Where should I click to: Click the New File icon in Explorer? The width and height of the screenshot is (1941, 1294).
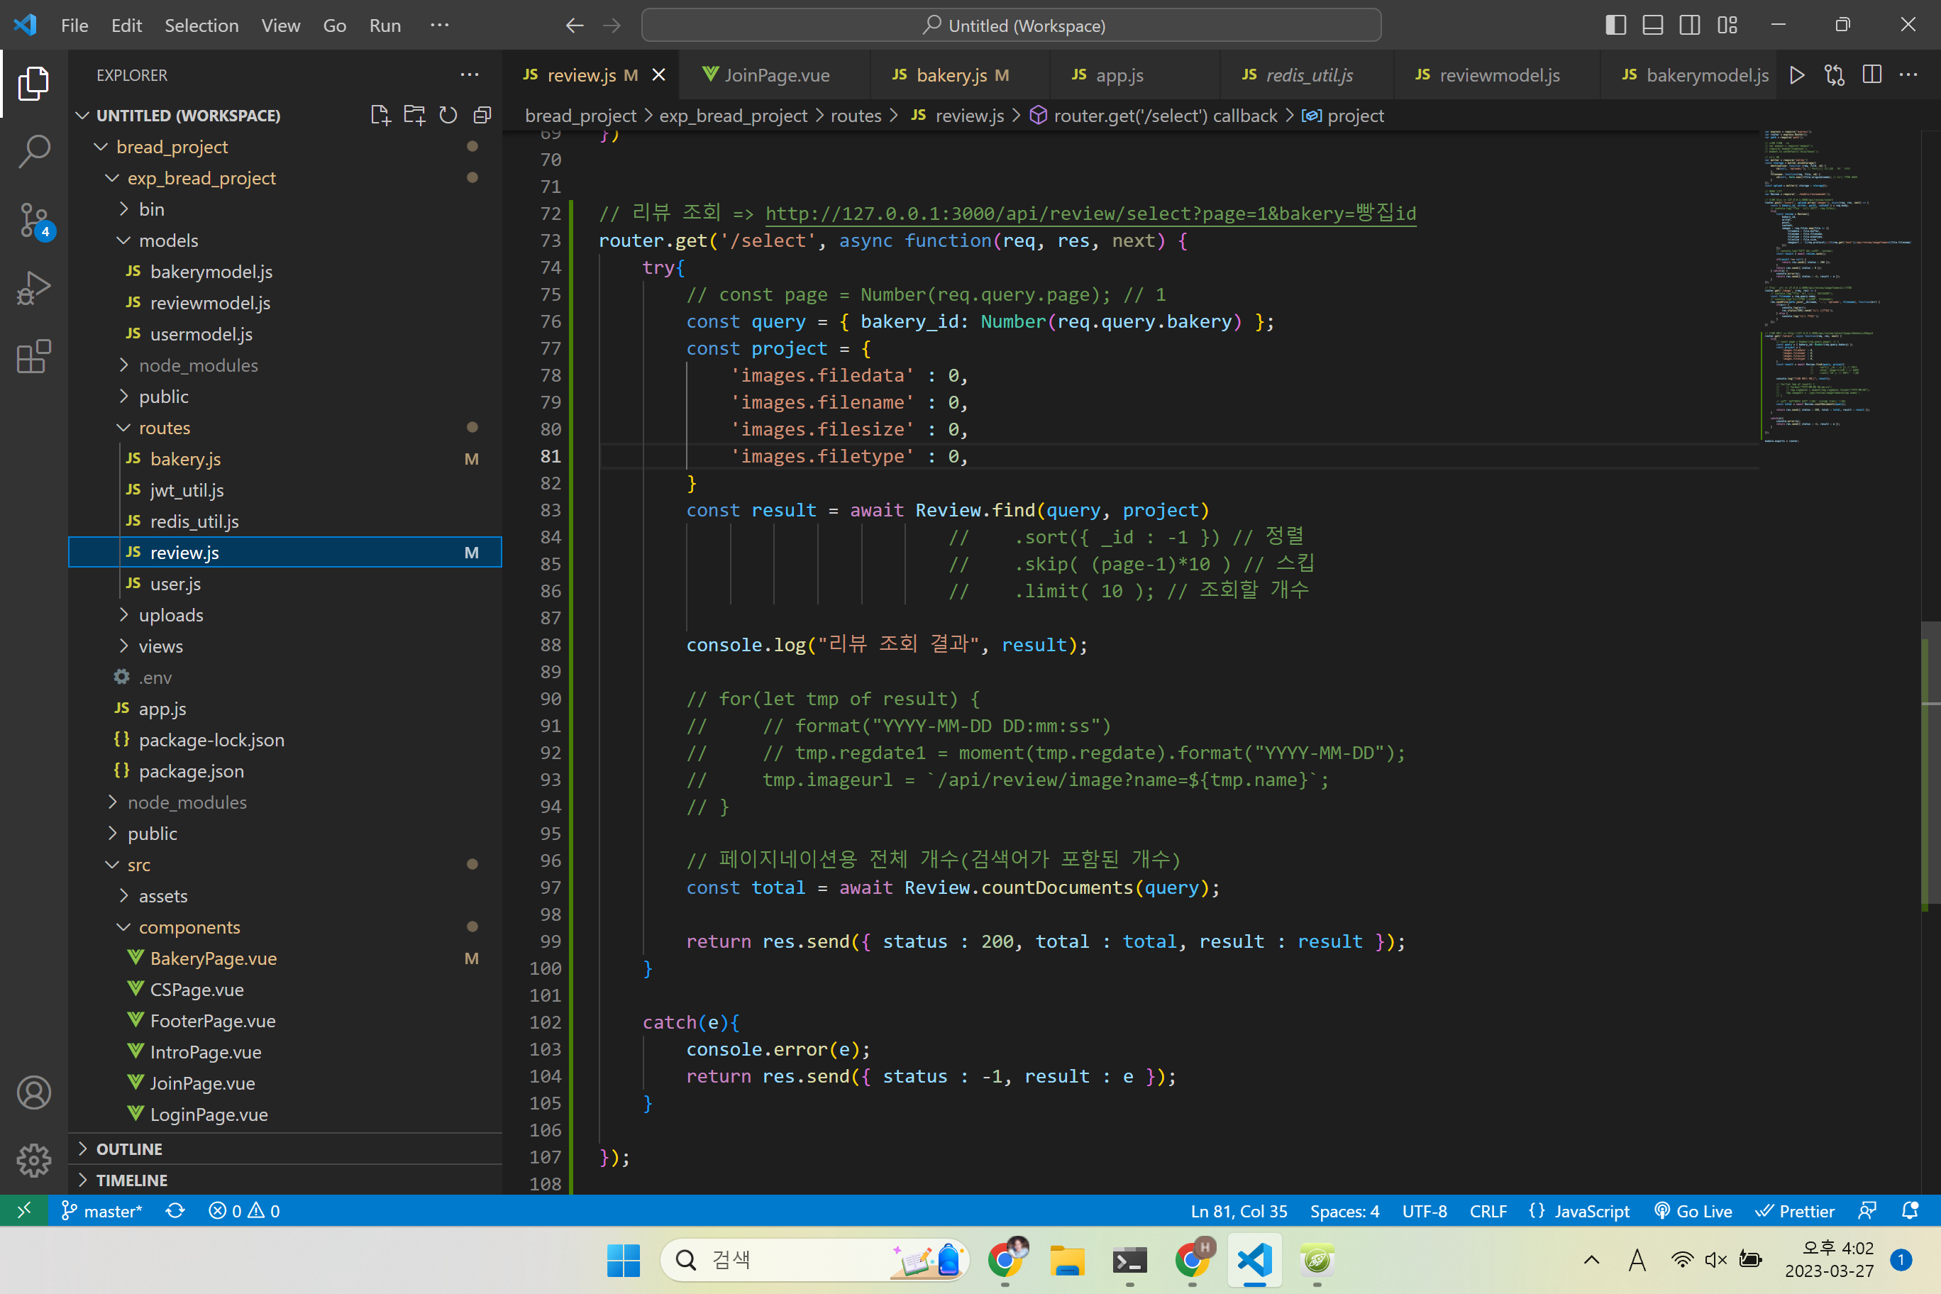click(380, 115)
